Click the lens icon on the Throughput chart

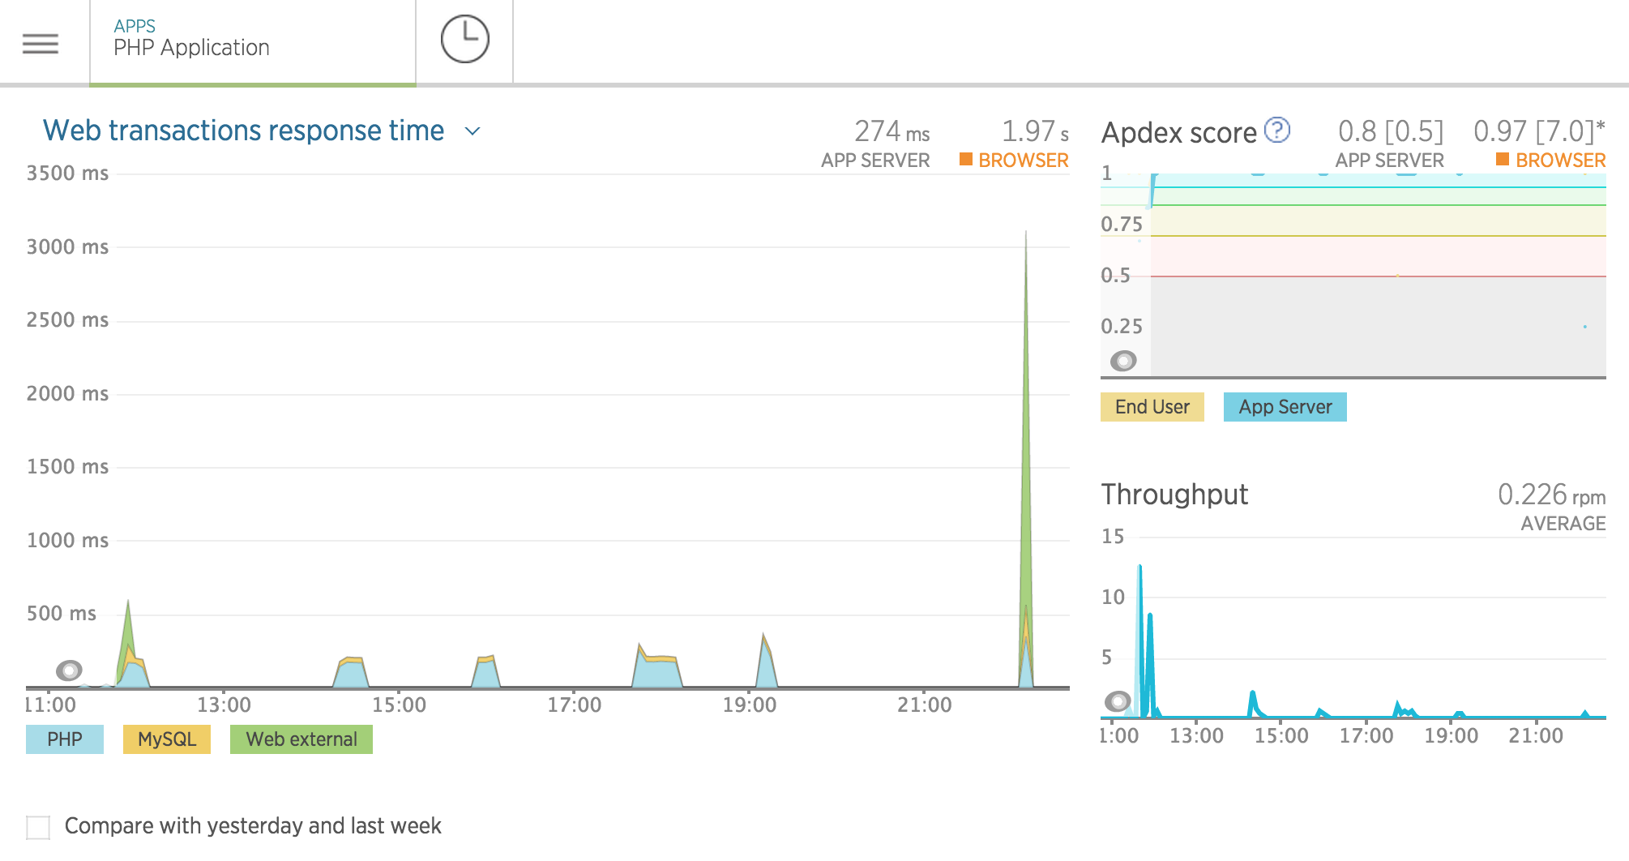click(x=1118, y=701)
